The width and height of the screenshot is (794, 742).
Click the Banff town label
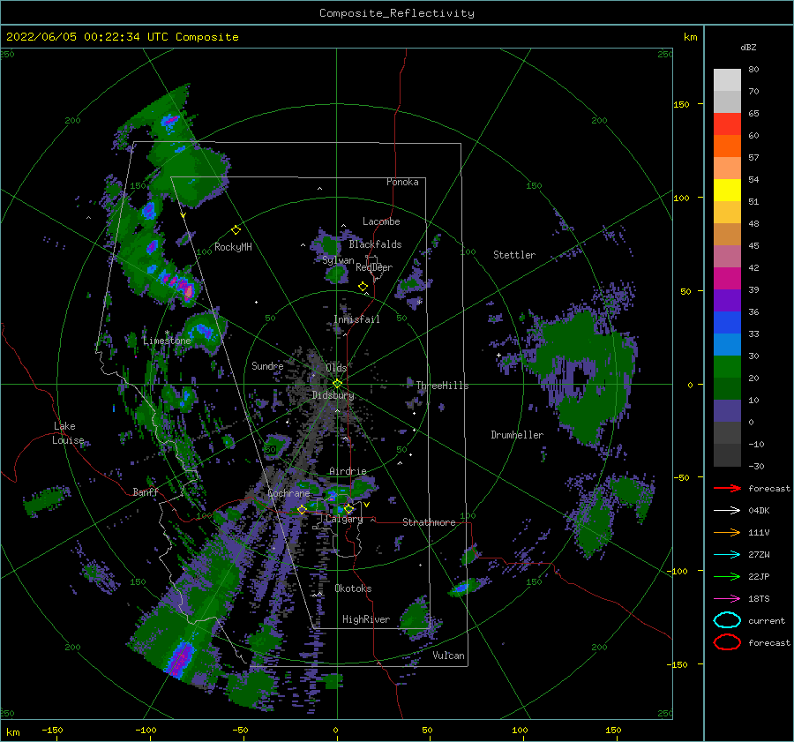click(146, 491)
